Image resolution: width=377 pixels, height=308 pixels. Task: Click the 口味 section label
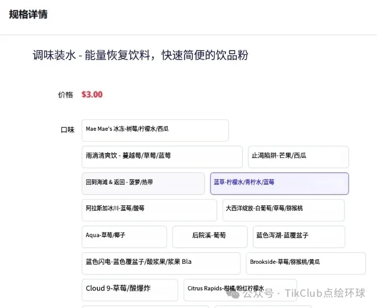pyautogui.click(x=67, y=130)
